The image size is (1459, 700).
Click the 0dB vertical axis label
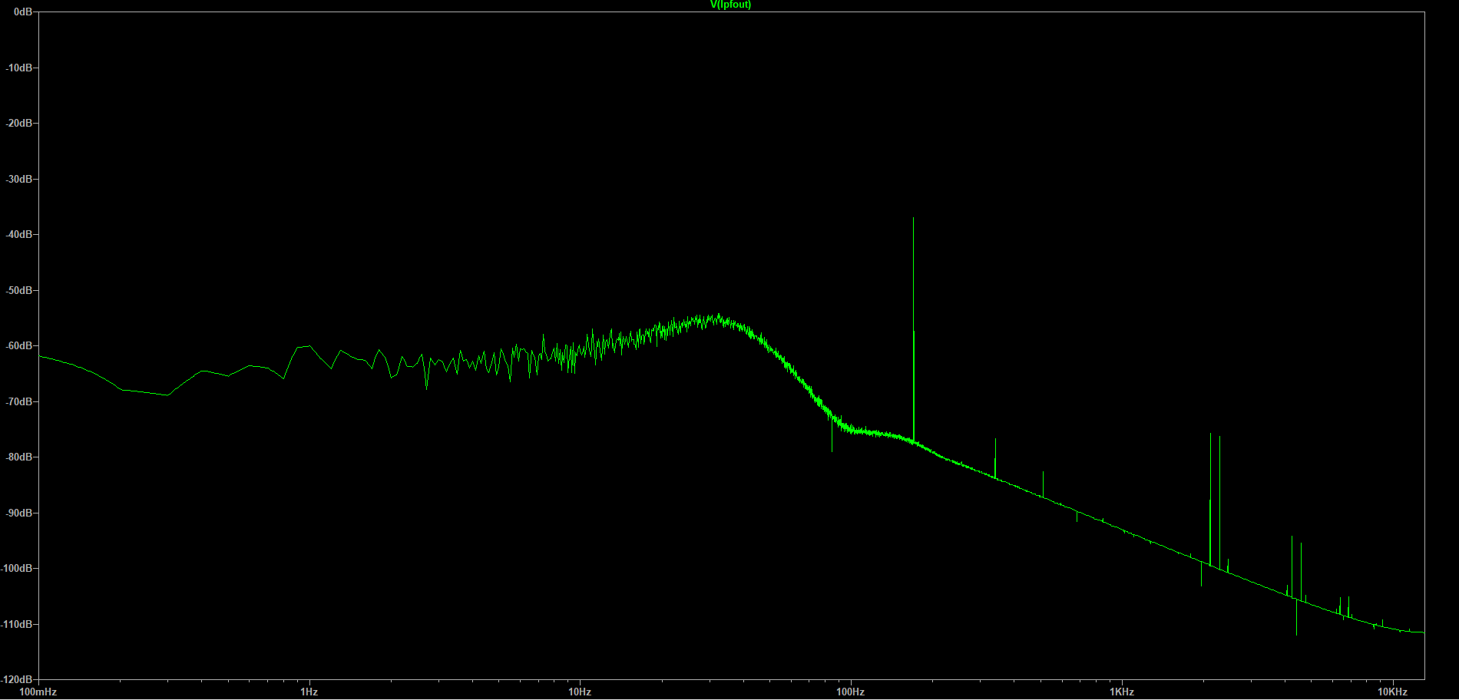pyautogui.click(x=22, y=12)
